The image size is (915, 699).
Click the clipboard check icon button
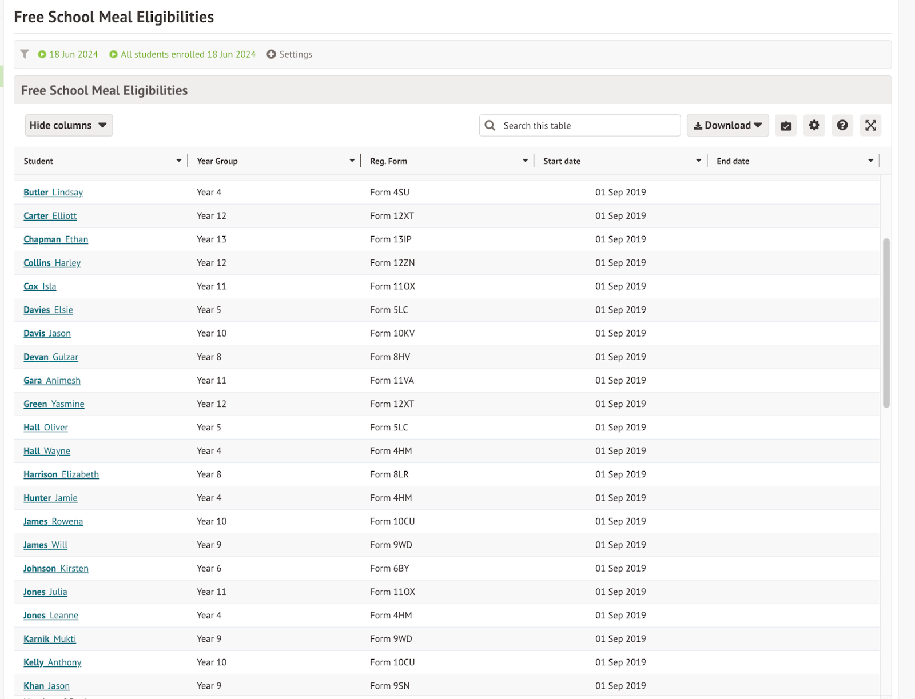pos(786,126)
